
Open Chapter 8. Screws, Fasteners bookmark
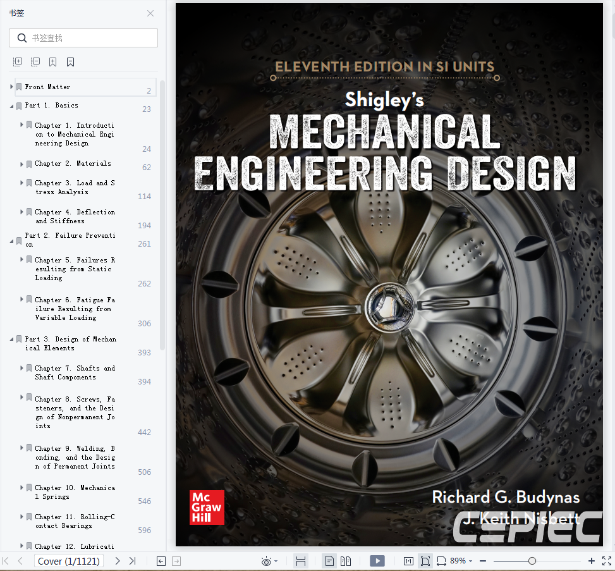75,412
